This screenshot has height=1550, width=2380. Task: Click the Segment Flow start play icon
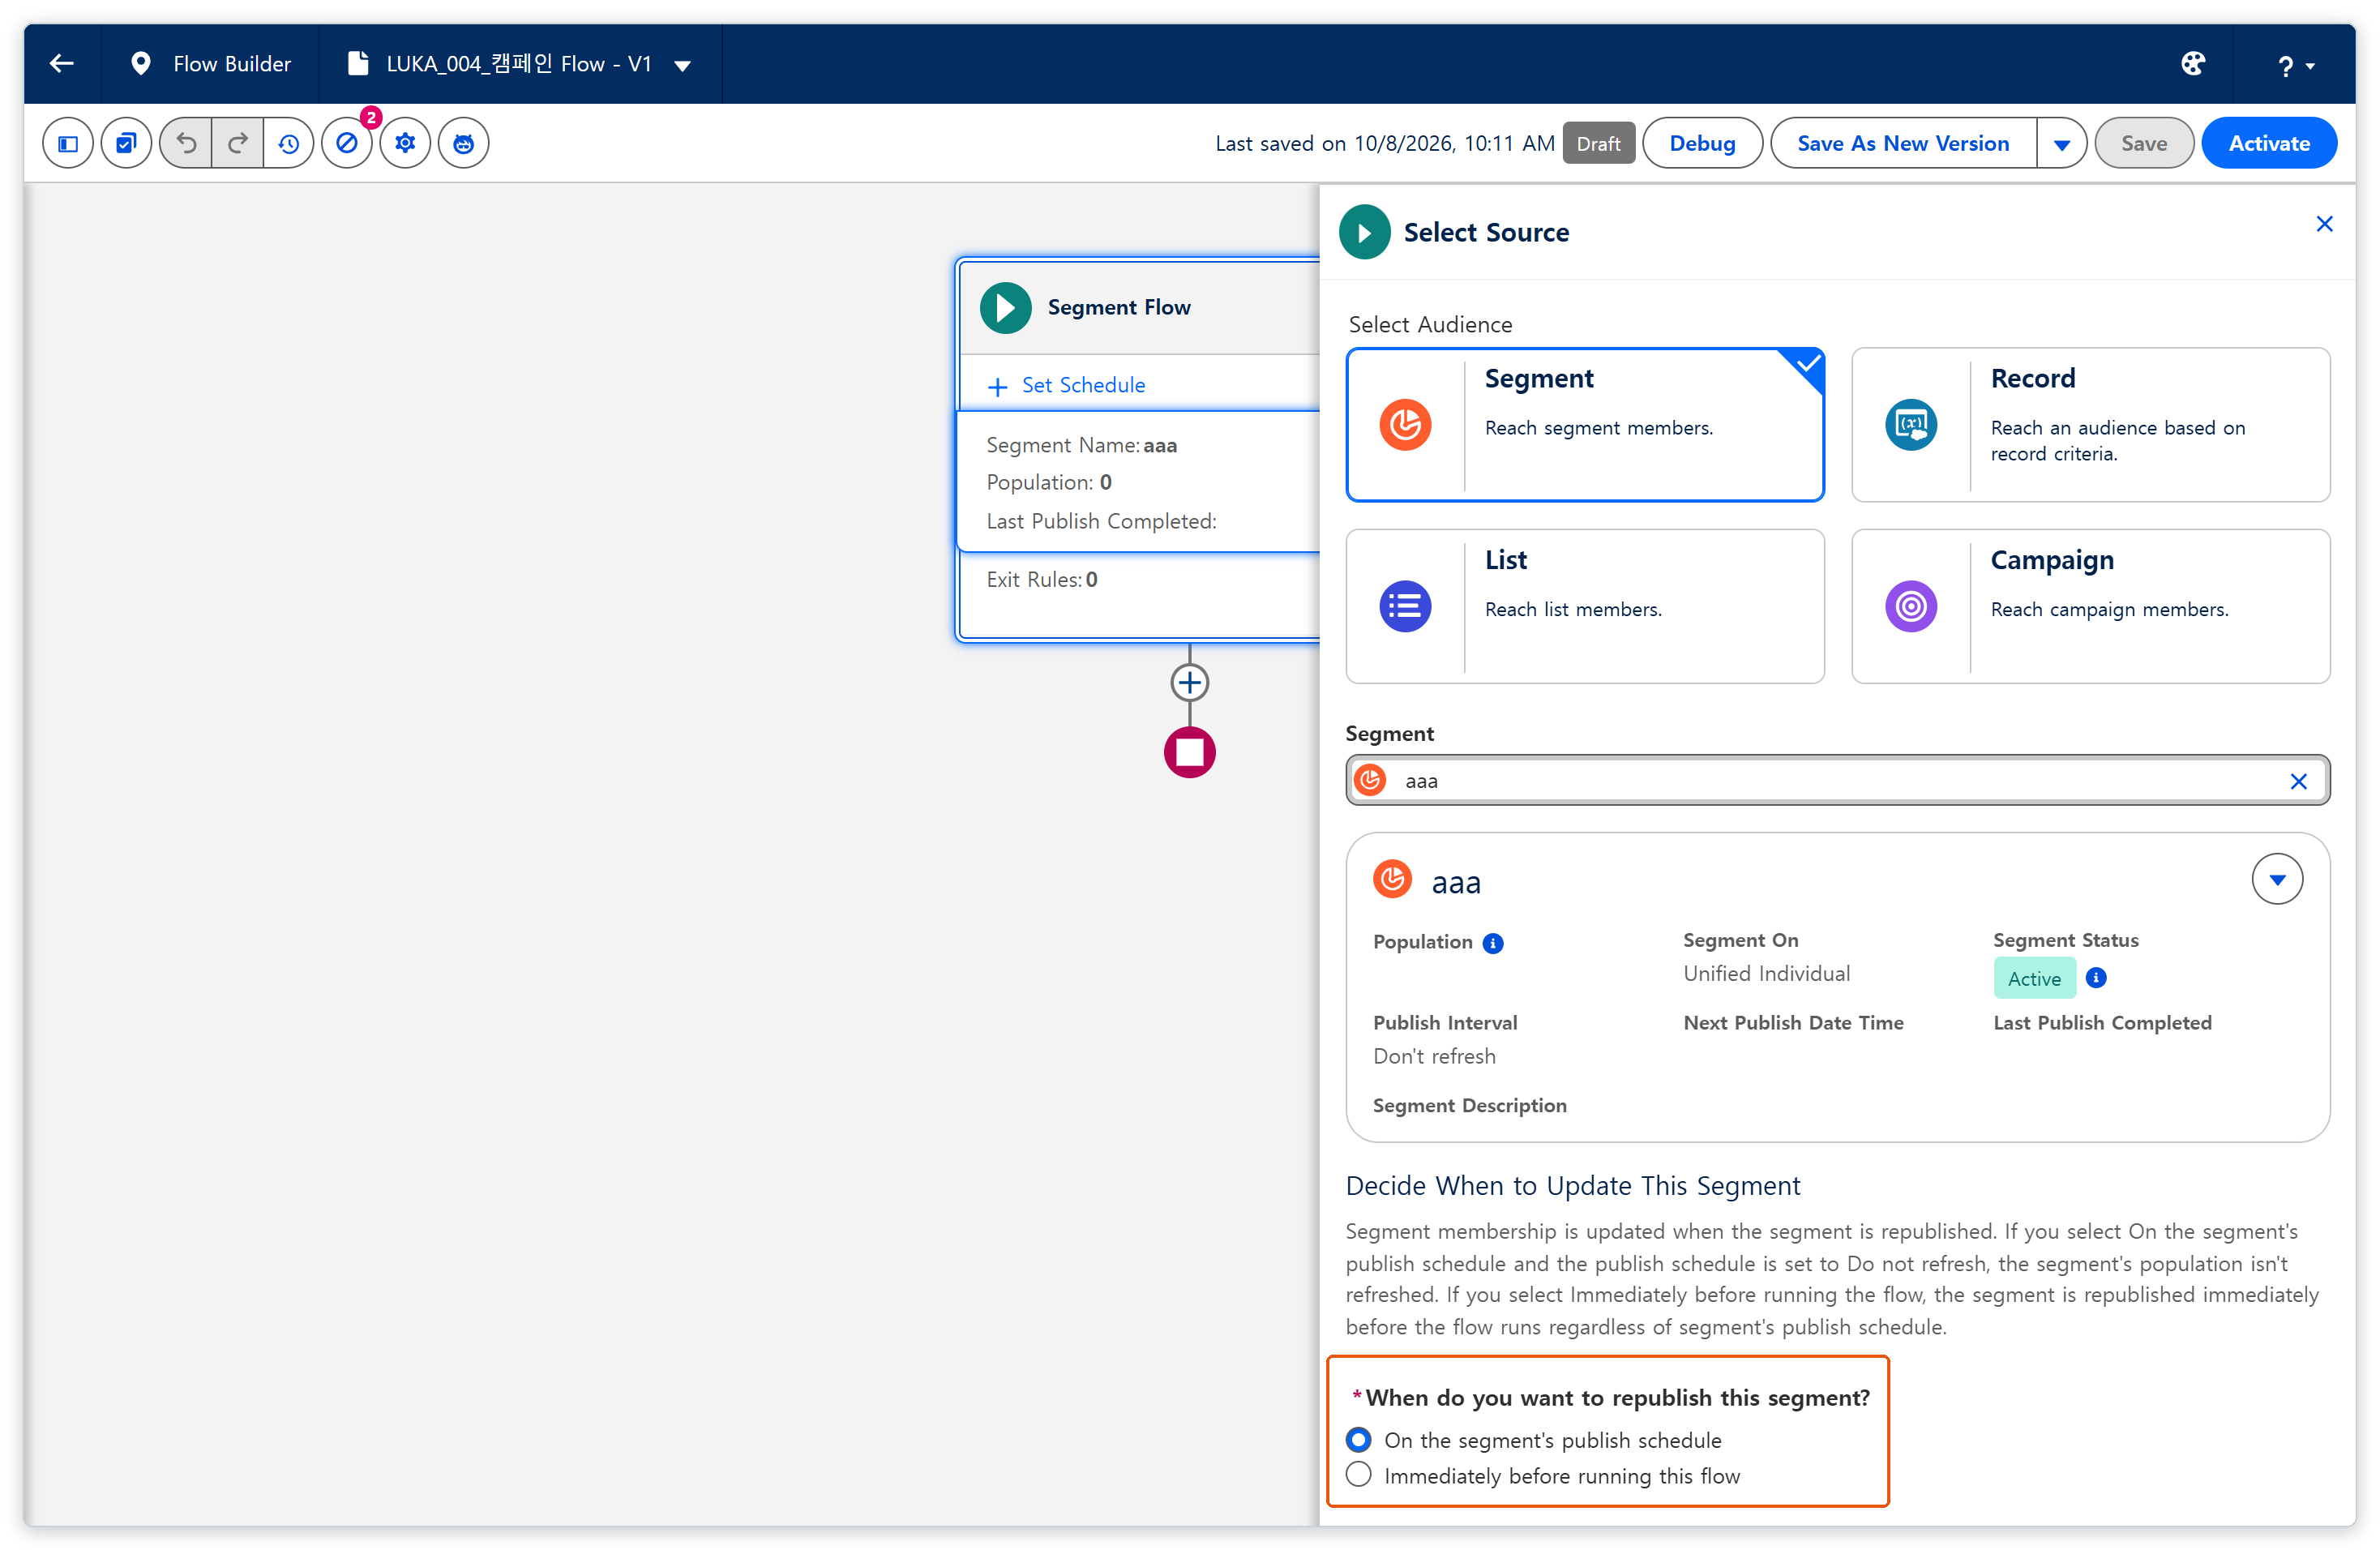[1005, 308]
